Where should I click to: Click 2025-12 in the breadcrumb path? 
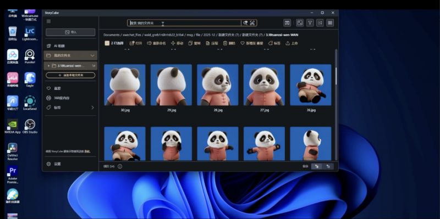210,35
